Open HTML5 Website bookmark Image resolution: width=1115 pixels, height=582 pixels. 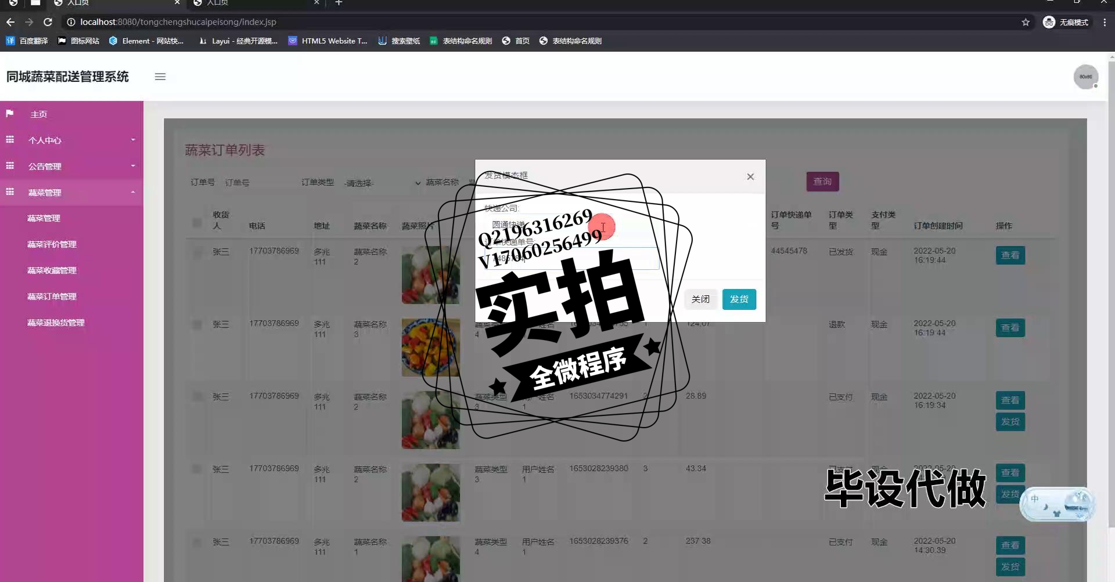click(328, 41)
